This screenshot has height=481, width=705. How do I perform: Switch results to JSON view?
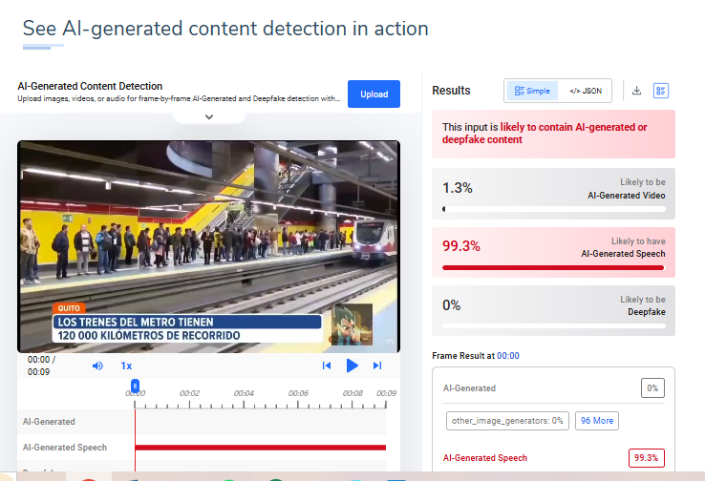point(586,91)
